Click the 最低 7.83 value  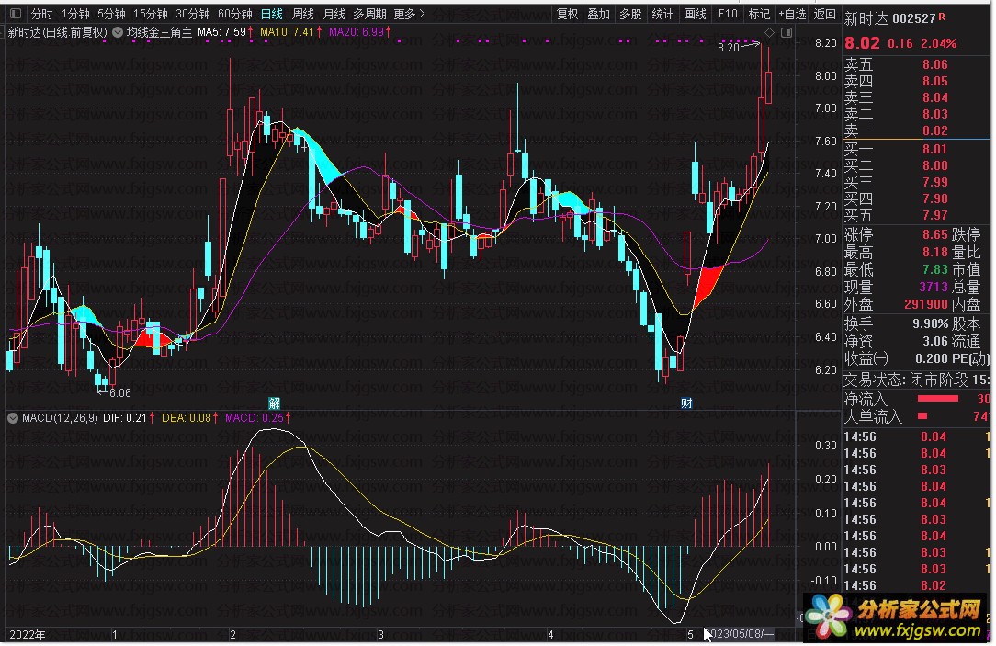click(x=935, y=269)
